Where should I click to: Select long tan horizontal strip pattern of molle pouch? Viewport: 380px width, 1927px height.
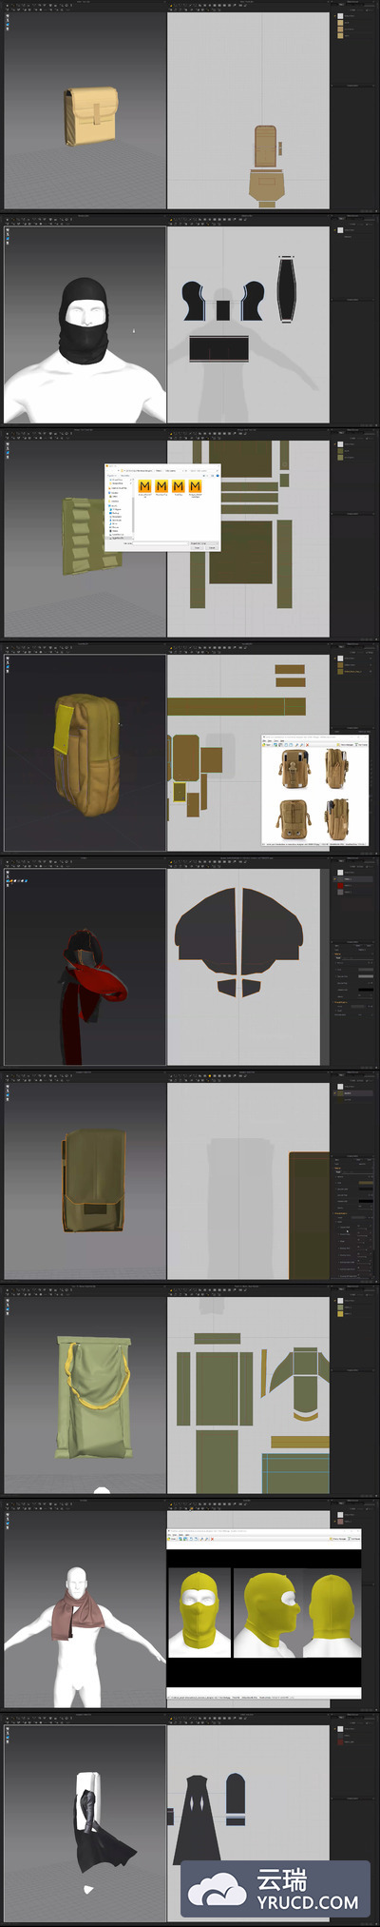click(236, 706)
